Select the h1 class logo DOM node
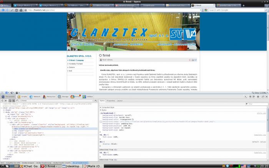269x168 pixels. click(22, 131)
